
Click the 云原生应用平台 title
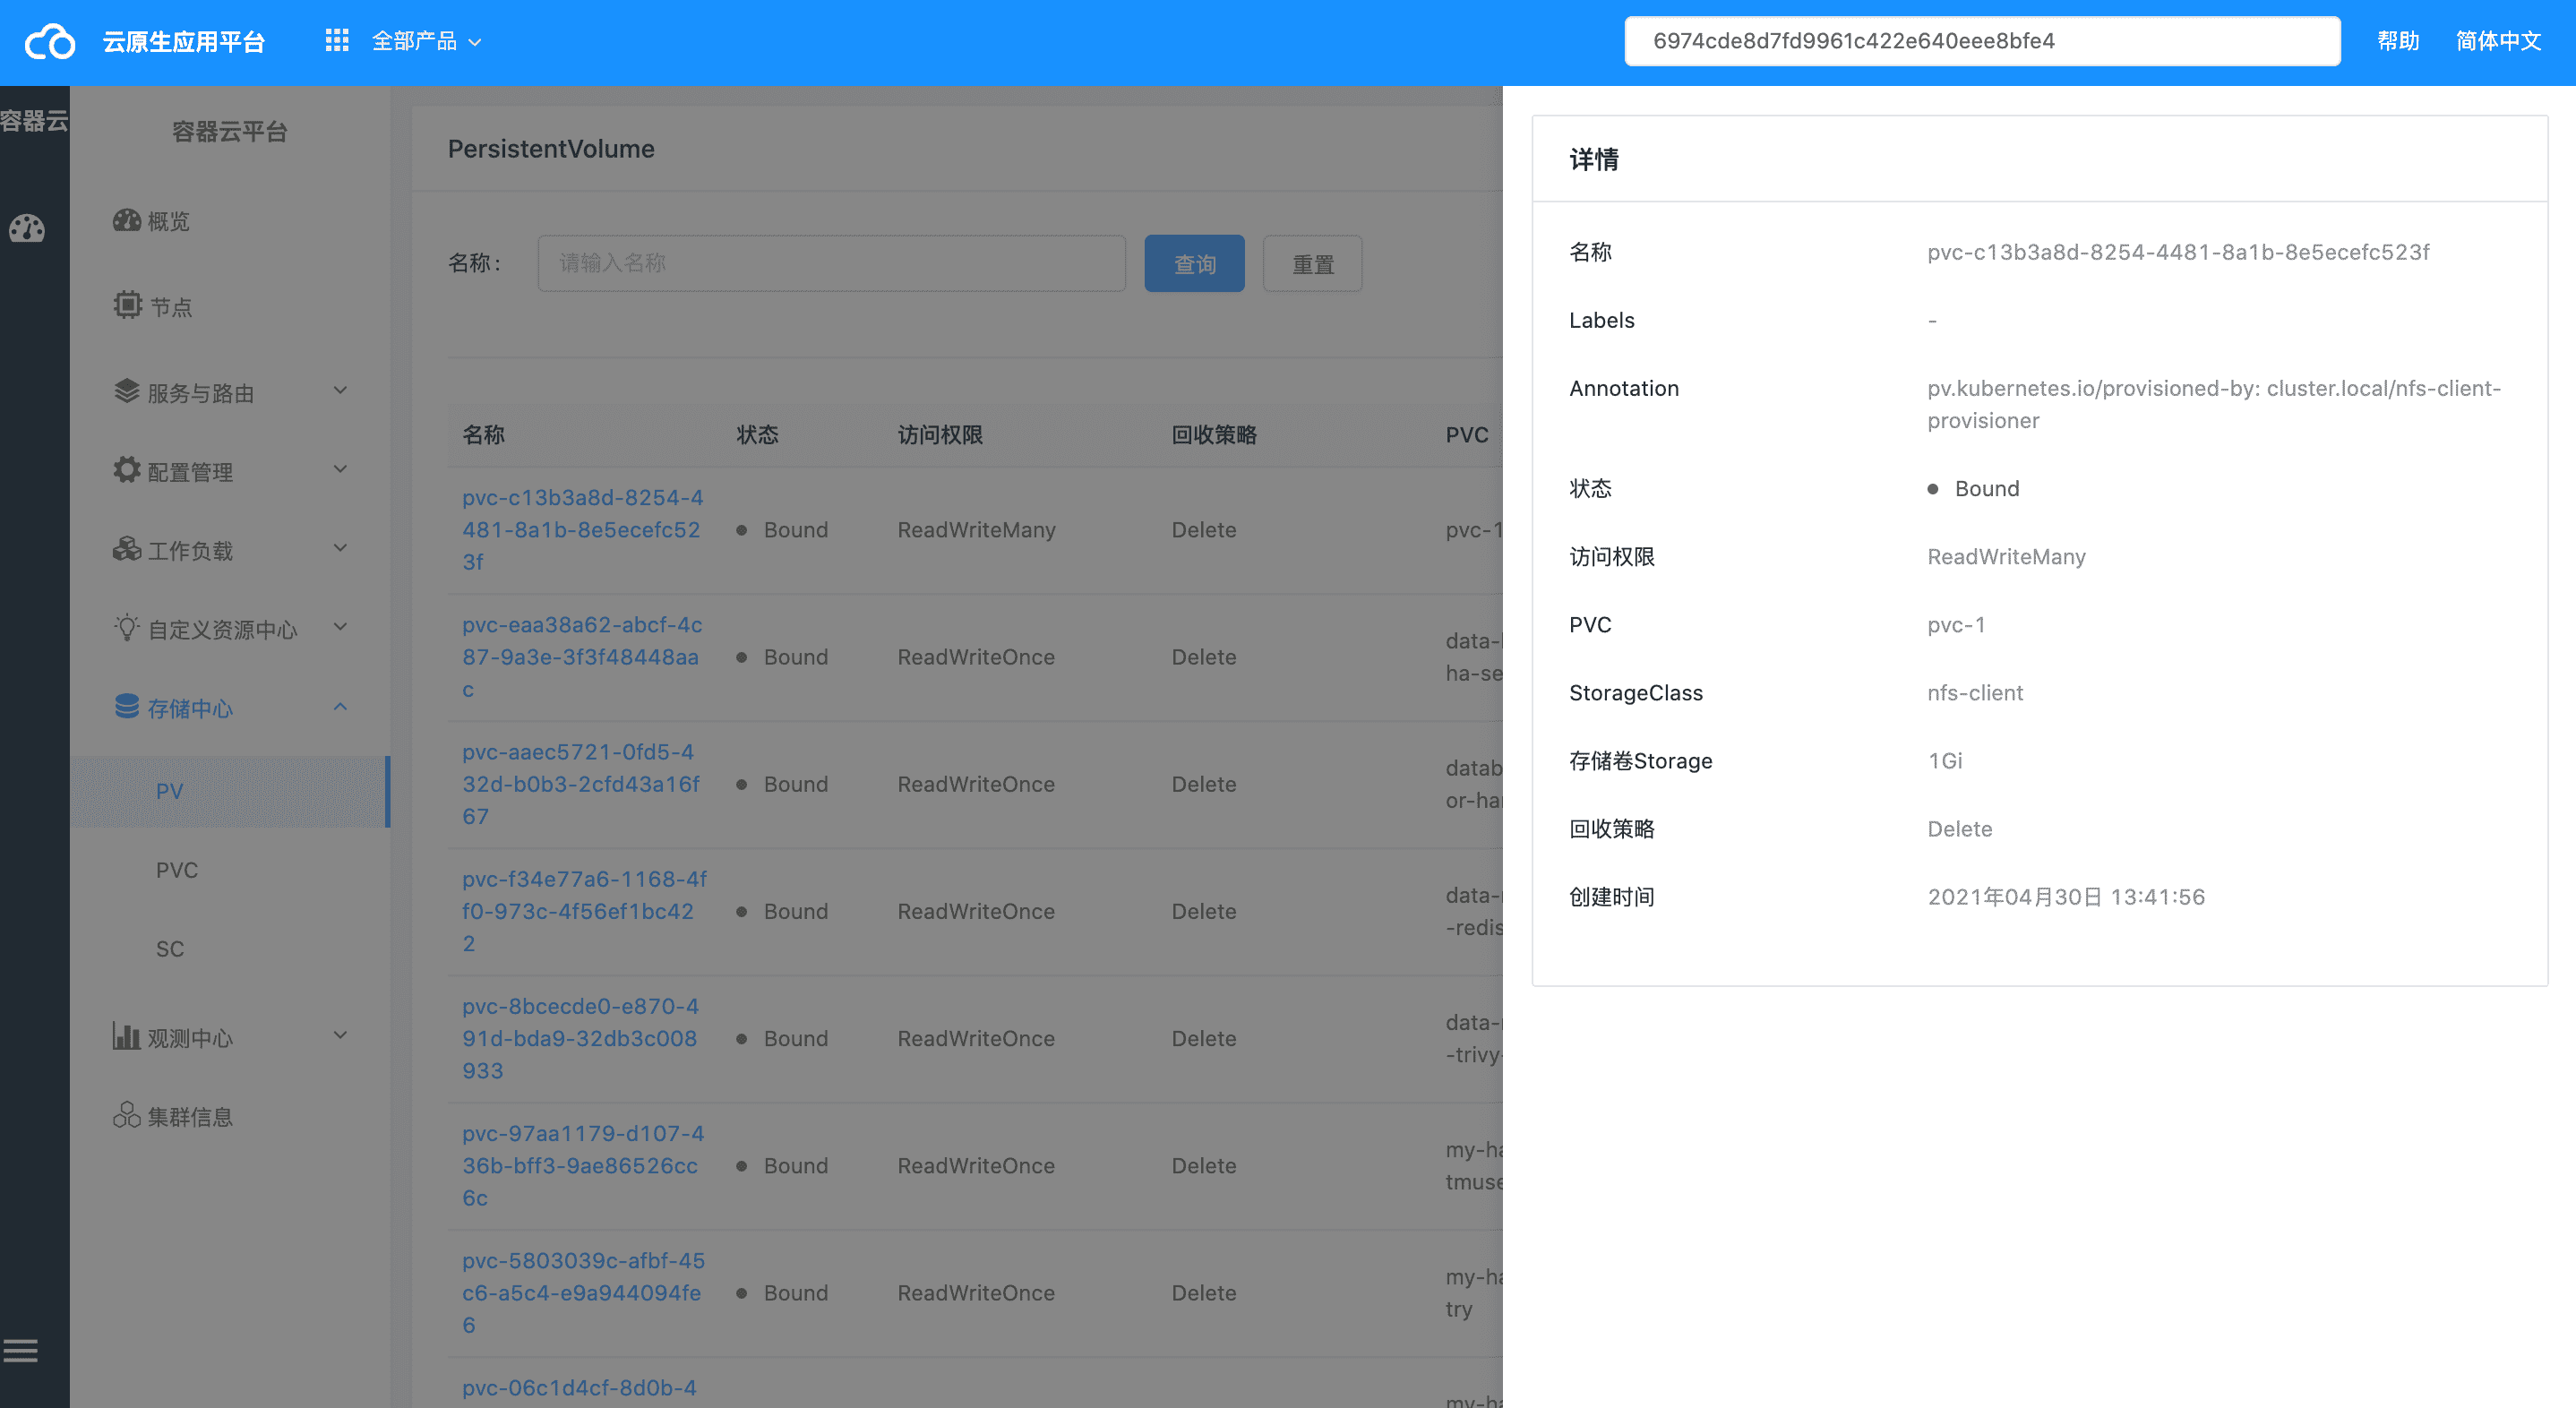(x=184, y=42)
